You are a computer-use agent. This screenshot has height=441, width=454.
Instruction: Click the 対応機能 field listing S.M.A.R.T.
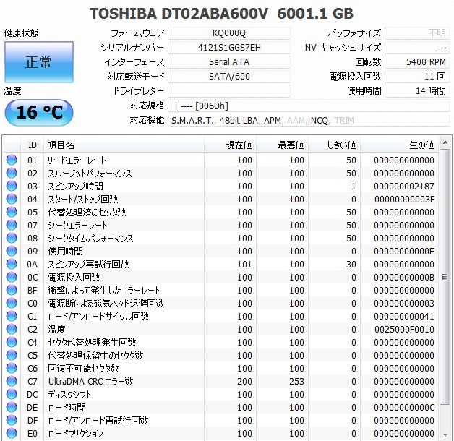tap(309, 120)
